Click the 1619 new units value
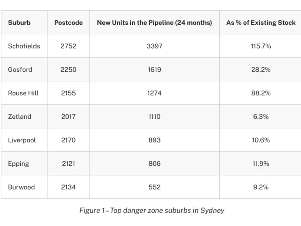 154,70
